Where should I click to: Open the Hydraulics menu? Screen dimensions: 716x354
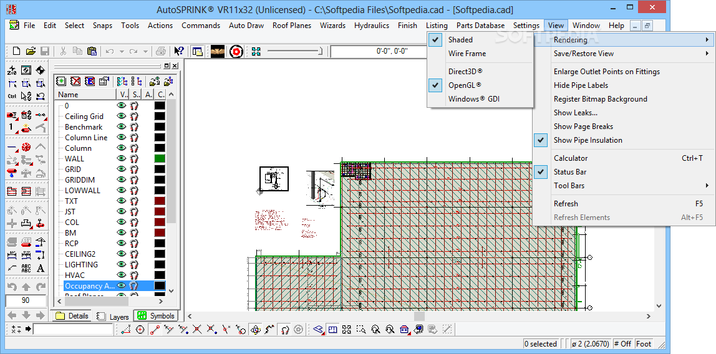point(371,26)
